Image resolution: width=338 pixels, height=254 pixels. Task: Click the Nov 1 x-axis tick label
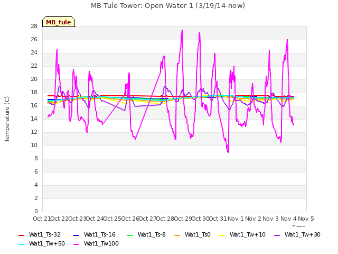click(236, 219)
